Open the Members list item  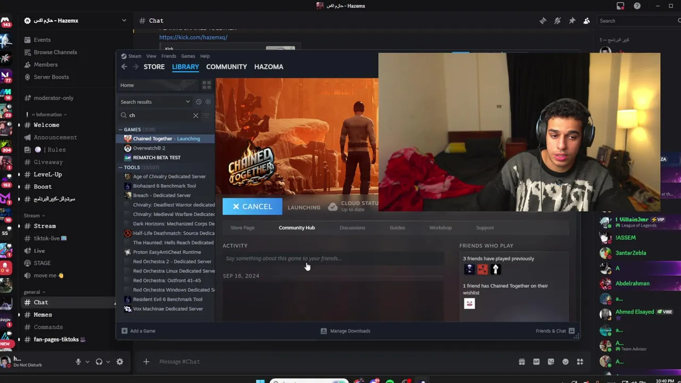pyautogui.click(x=46, y=64)
